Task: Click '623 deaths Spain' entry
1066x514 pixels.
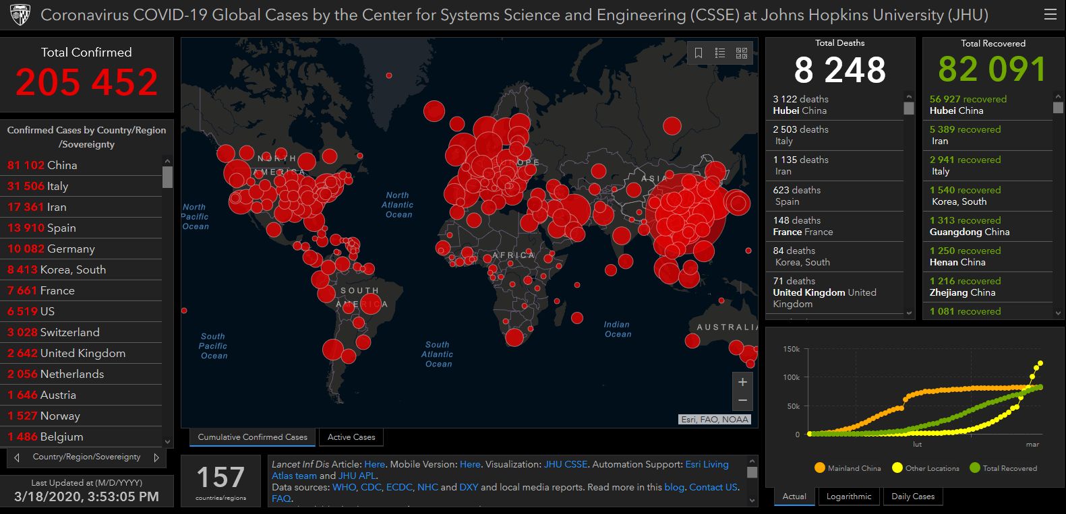Action: (835, 196)
